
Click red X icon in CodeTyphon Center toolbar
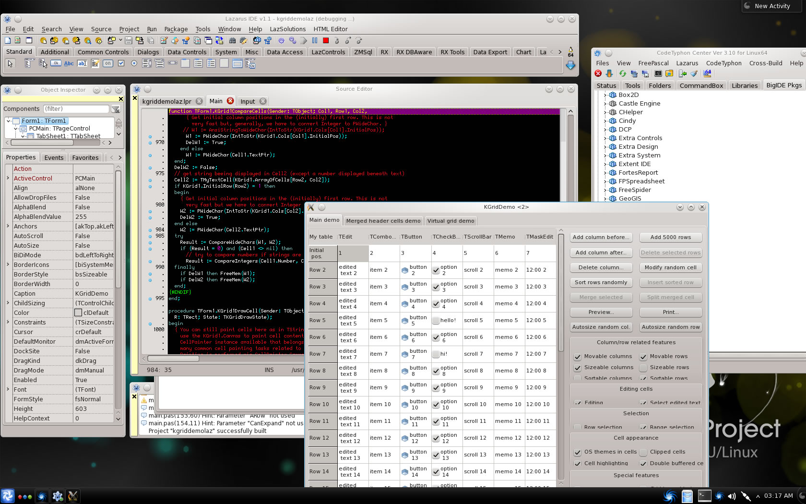point(598,73)
